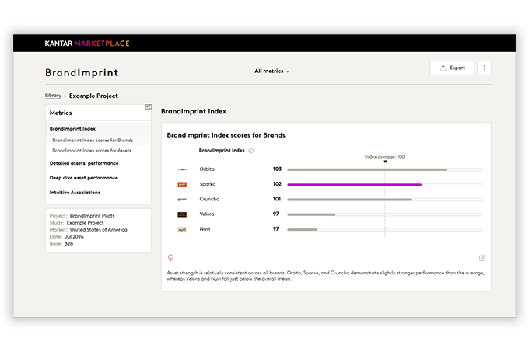529x352 pixels.
Task: Select Intuitive Associations
Action: pos(75,193)
